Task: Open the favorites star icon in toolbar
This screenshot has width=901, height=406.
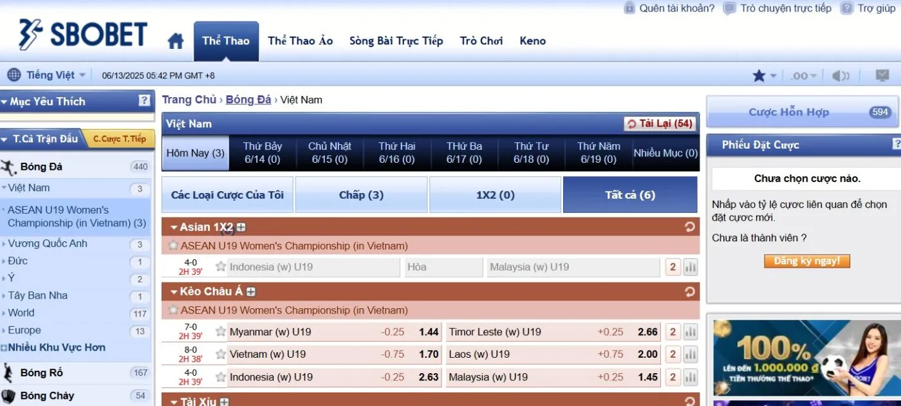Action: [x=759, y=76]
